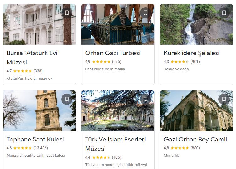The image size is (236, 169).
Task: View the Küreklidere waterfall photo
Action: click(196, 24)
